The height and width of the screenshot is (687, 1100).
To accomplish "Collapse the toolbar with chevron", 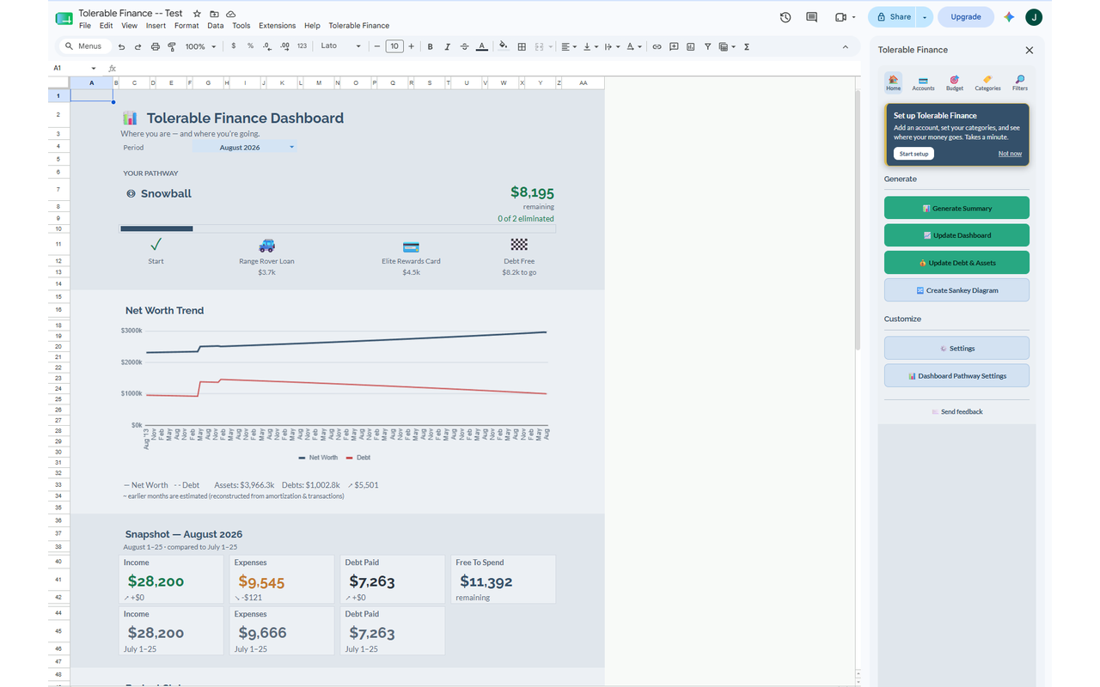I will 845,46.
